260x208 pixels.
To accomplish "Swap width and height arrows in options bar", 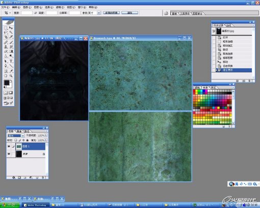I will coord(36,13).
